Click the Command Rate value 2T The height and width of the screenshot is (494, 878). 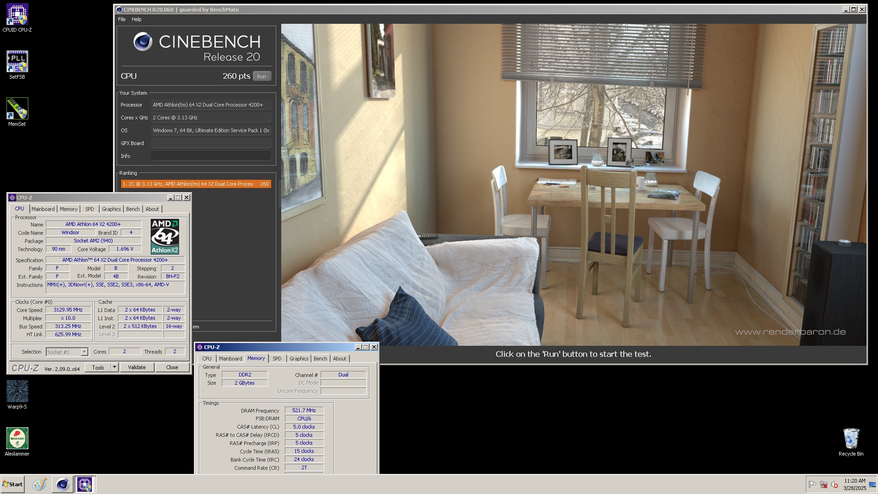pyautogui.click(x=304, y=467)
